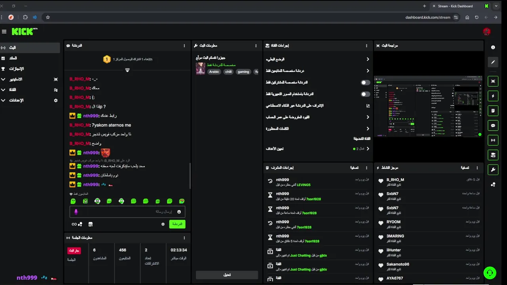Toggle the emote-only chat switch
The height and width of the screenshot is (285, 507).
[365, 94]
